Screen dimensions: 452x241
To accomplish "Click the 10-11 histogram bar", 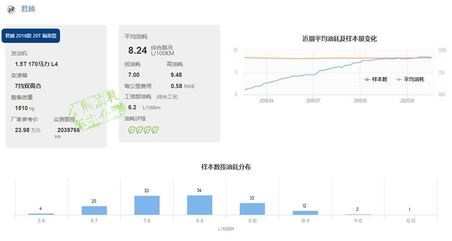I will pos(305,213).
